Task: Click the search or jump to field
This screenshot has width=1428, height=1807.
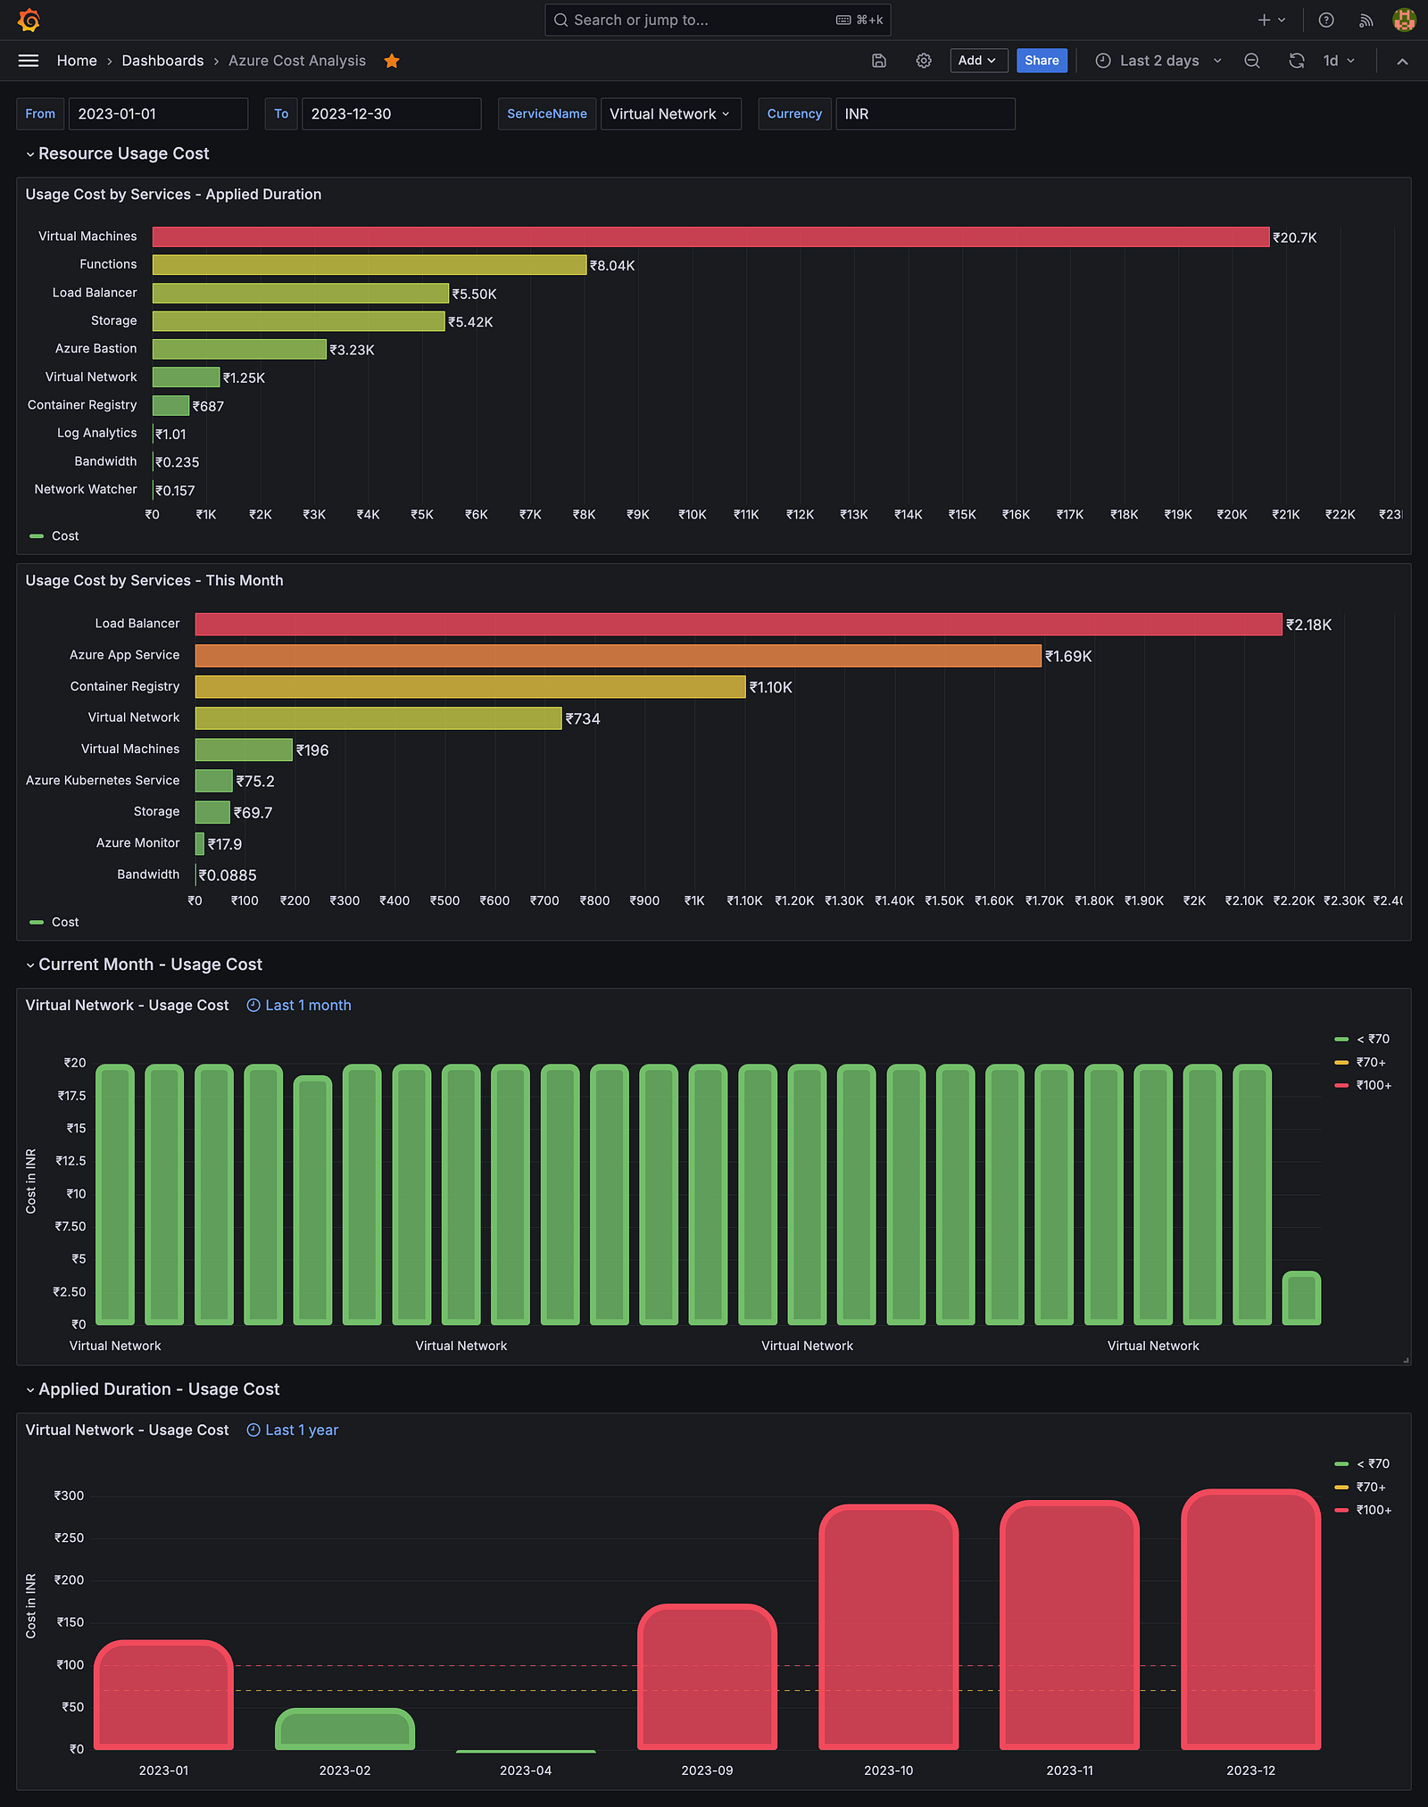Action: pyautogui.click(x=718, y=20)
